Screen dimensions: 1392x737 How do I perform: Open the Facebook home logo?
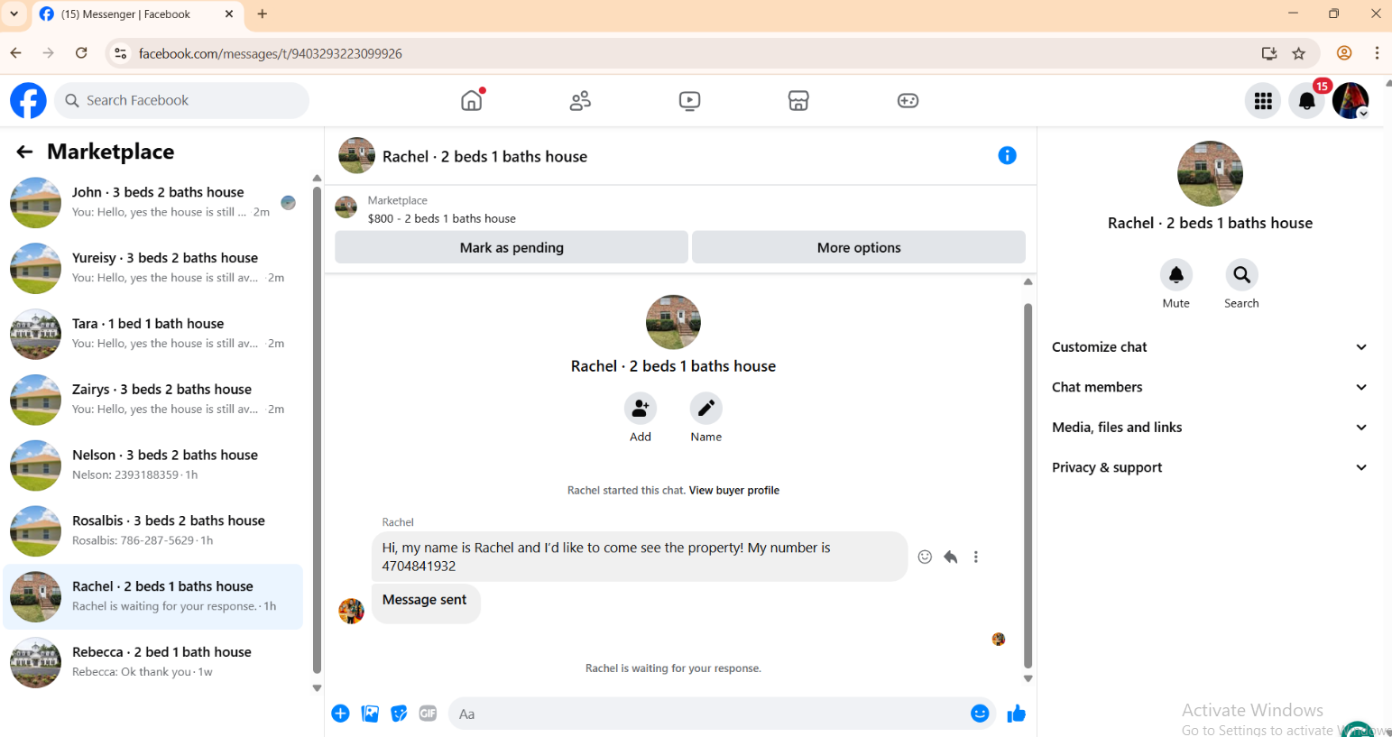(28, 100)
